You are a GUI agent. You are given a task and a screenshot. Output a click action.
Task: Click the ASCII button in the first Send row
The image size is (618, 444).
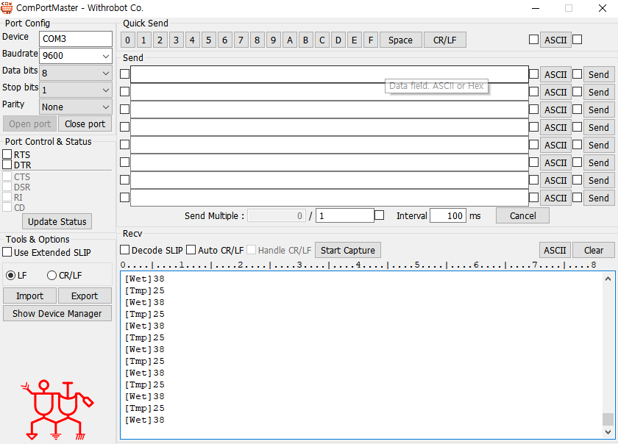coord(555,74)
